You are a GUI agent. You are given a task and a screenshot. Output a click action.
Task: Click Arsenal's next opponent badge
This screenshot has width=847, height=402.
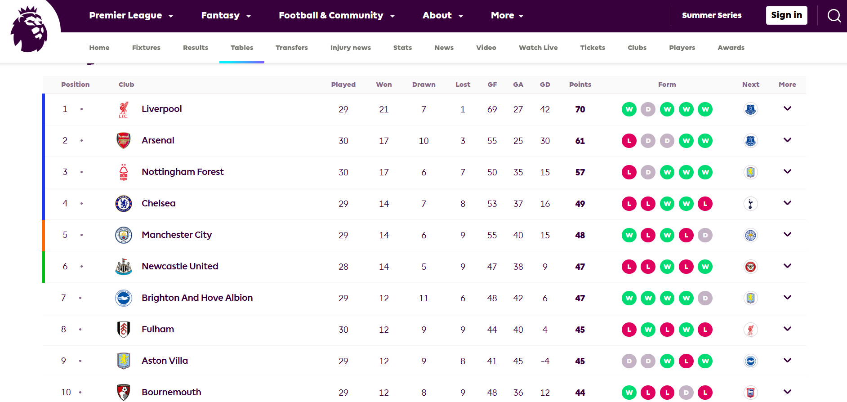tap(750, 141)
